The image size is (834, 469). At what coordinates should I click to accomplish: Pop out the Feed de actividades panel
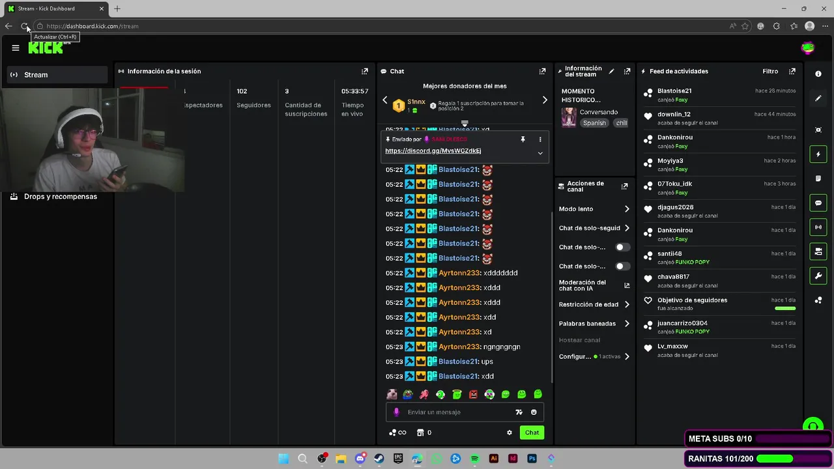point(792,71)
